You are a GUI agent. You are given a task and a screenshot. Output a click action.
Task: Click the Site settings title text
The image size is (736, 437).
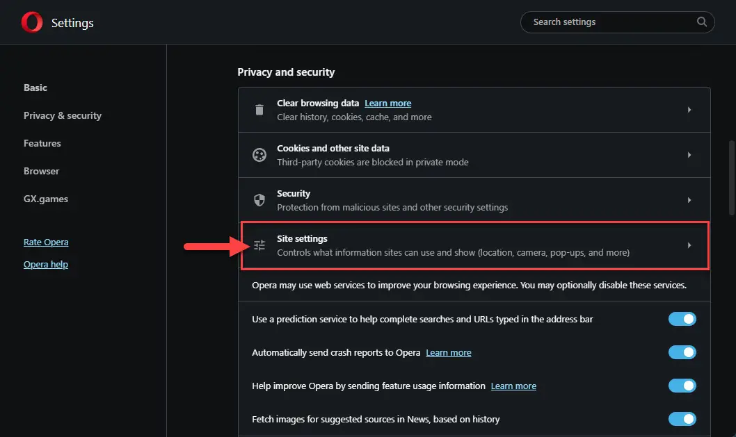(x=302, y=239)
